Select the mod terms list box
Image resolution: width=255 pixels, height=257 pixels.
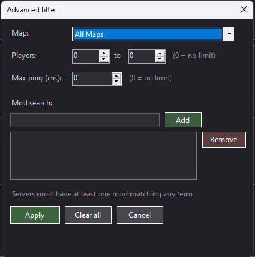tap(103, 155)
